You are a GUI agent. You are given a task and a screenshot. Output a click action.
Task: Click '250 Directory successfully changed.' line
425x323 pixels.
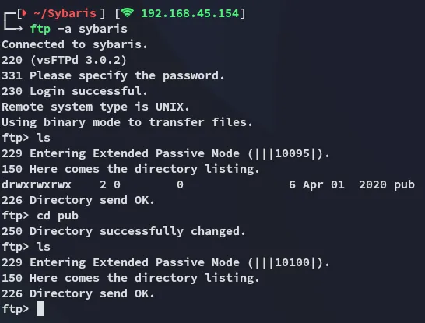(x=124, y=232)
